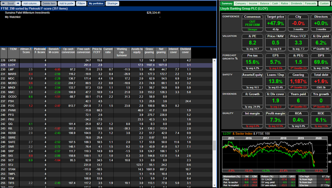
Task: Click the fc Div yield 6.2% card
Action: 321,42
